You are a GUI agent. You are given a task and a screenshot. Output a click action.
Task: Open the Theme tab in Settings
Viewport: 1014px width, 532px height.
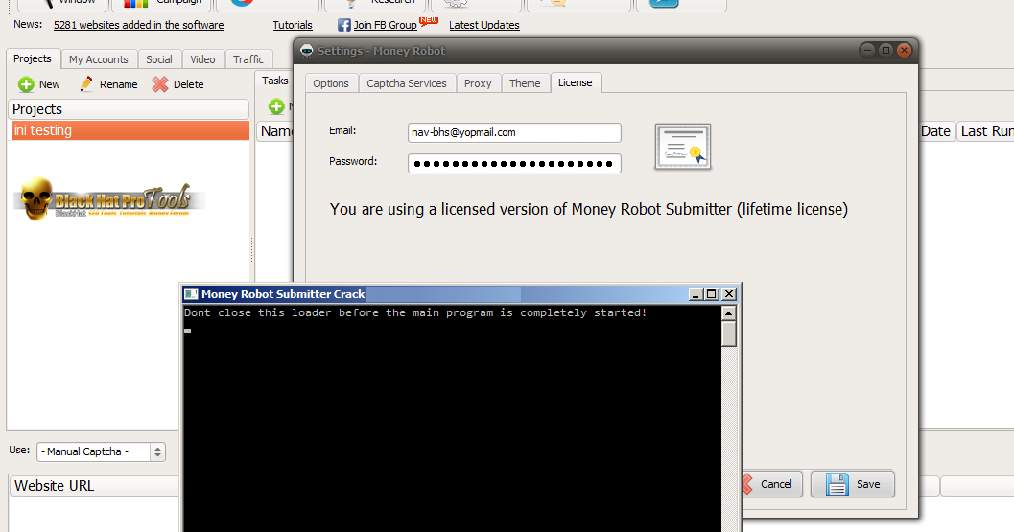[x=525, y=83]
